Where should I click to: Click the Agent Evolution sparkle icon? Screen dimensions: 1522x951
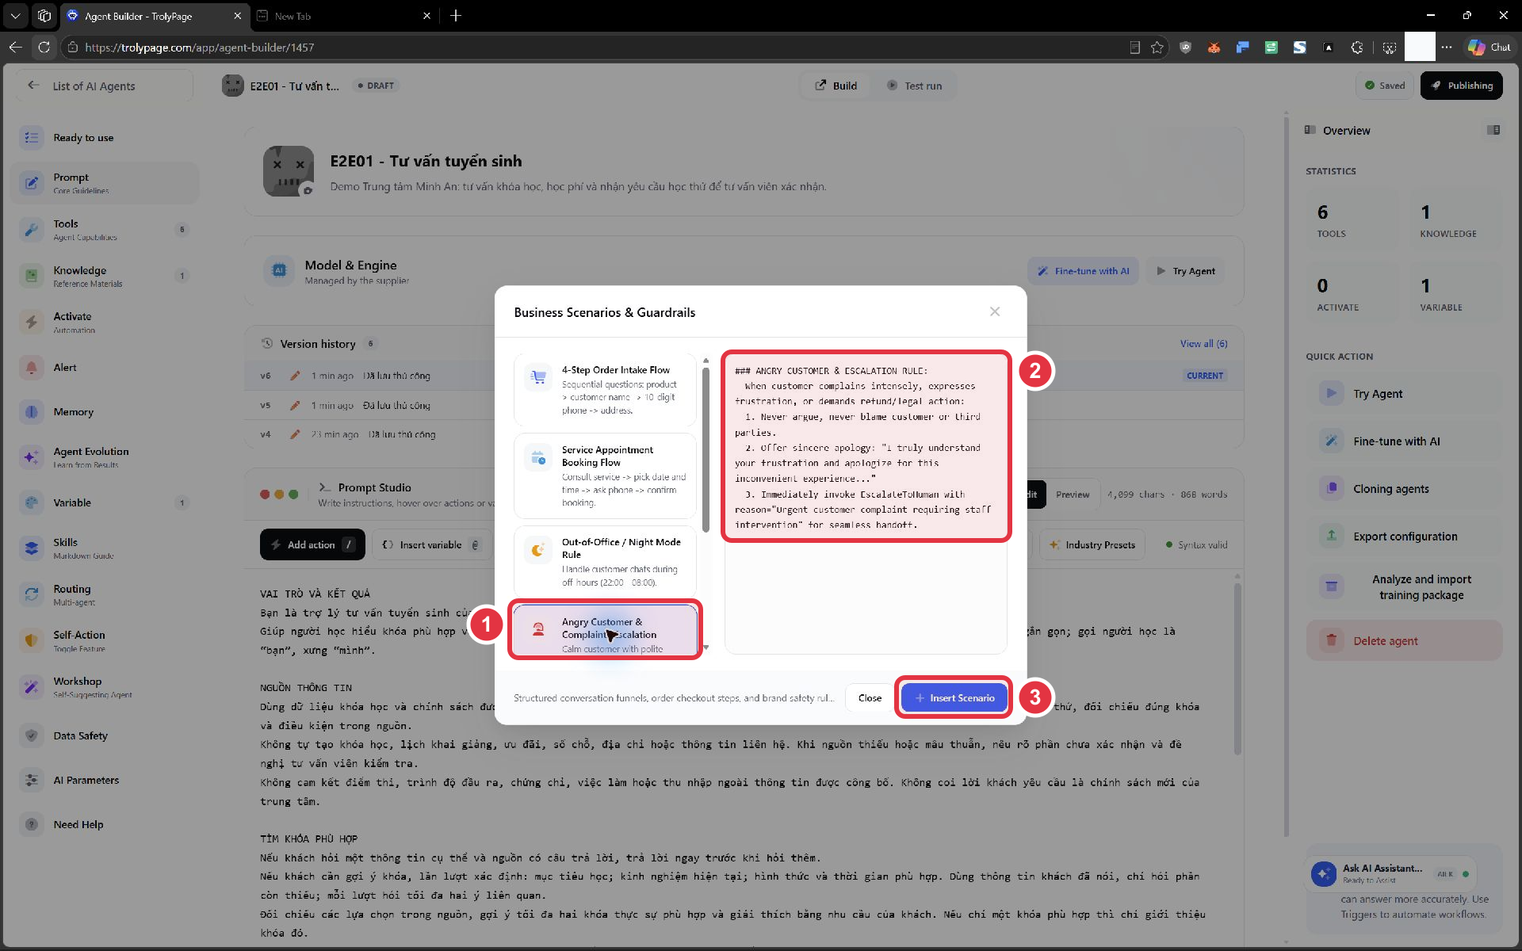[31, 457]
